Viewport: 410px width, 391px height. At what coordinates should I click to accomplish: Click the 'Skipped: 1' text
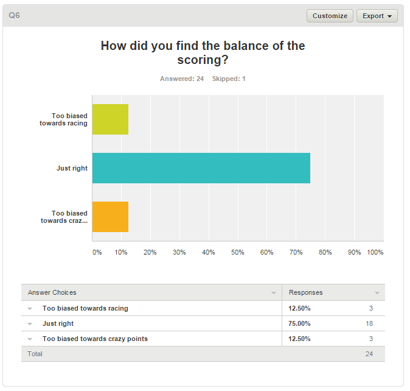pos(229,79)
